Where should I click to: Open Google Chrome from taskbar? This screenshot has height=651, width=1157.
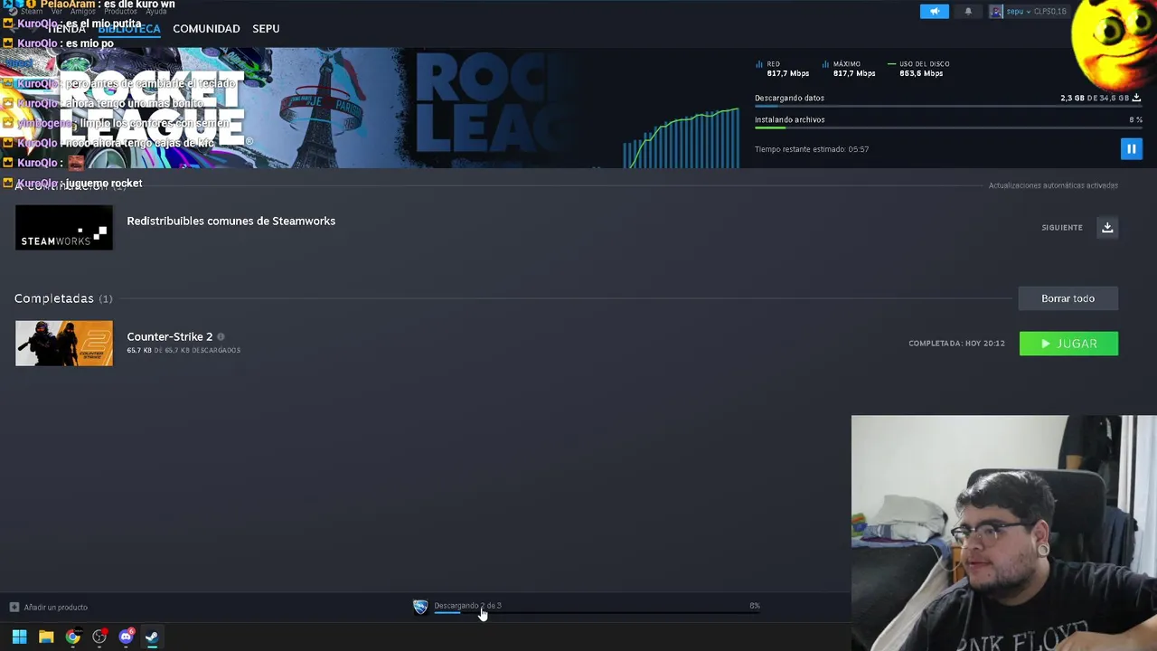point(72,637)
